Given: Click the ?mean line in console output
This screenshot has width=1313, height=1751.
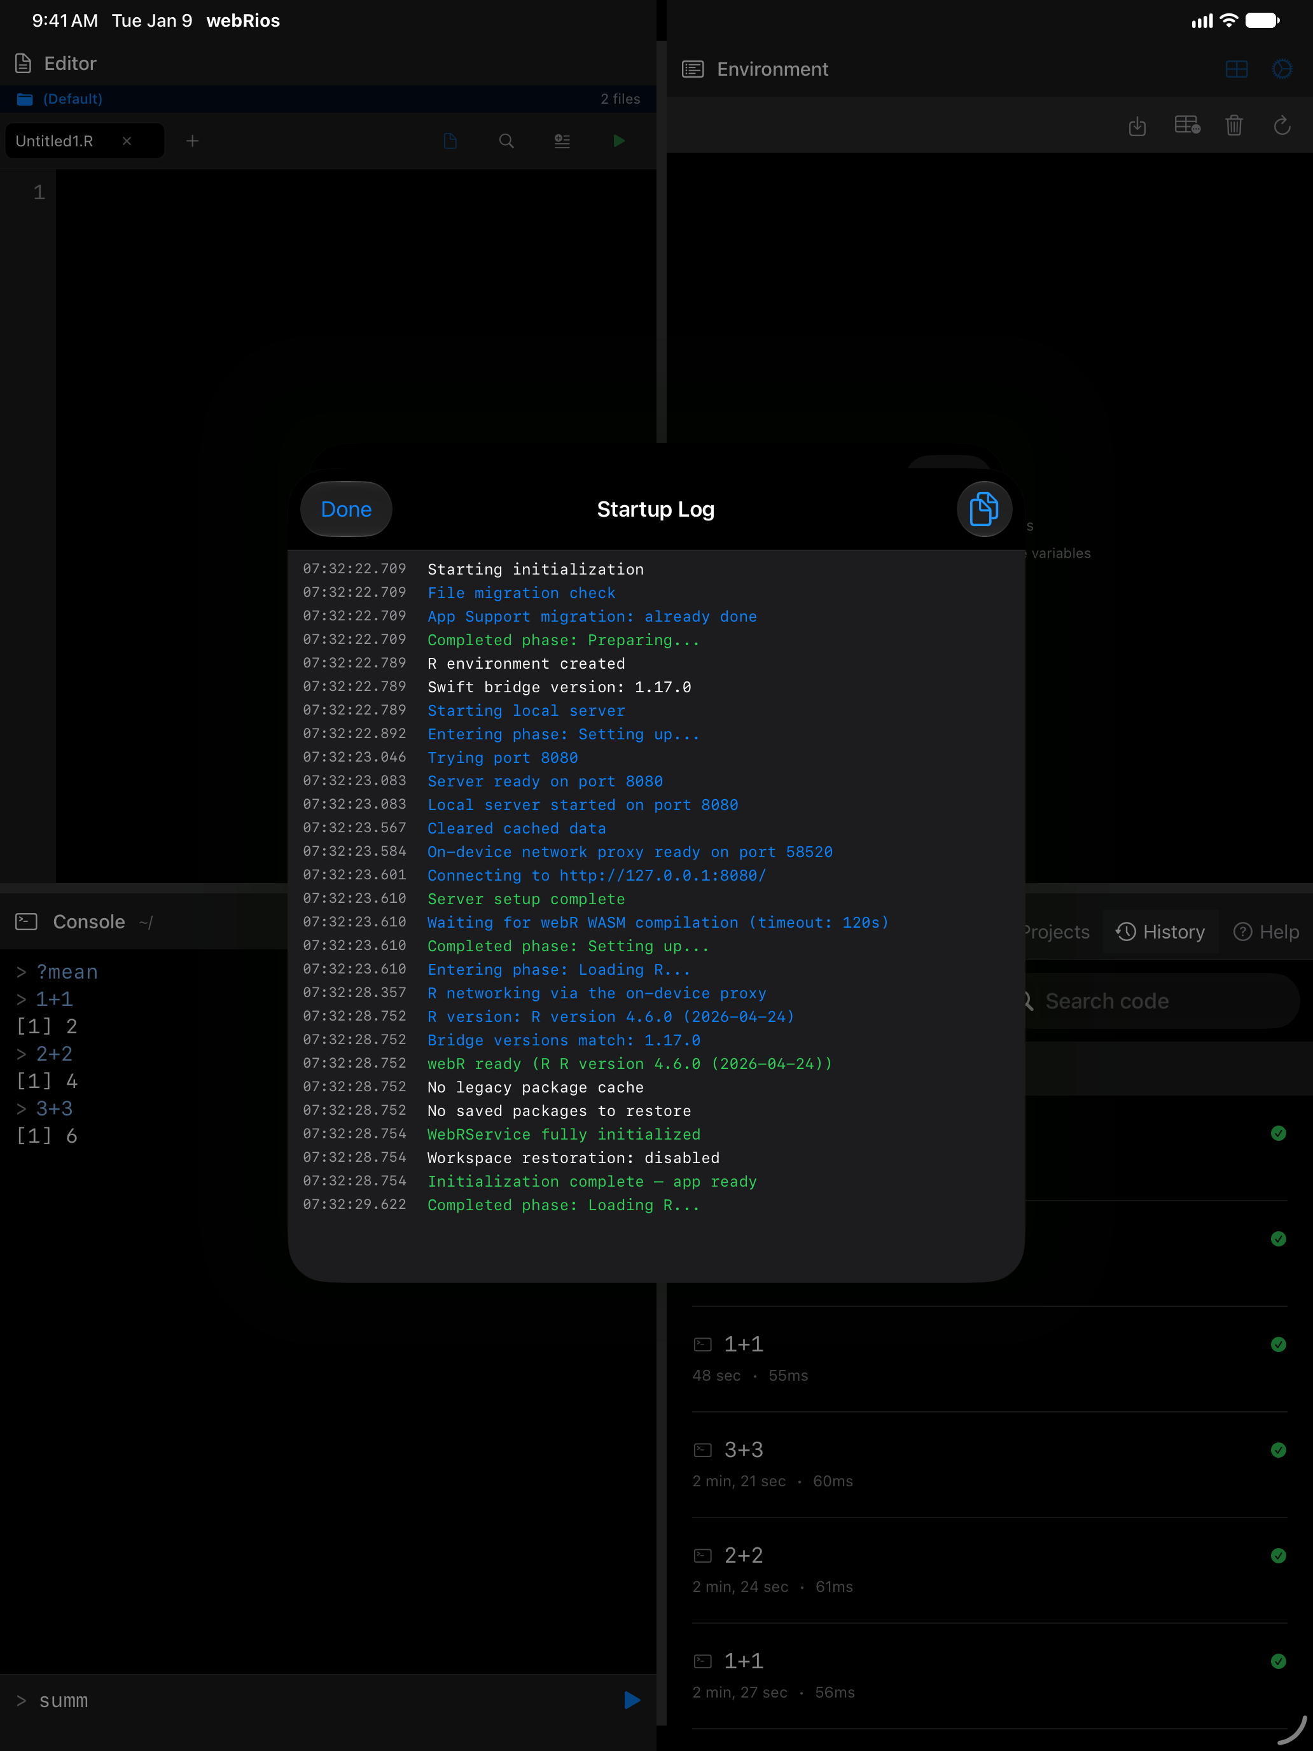Looking at the screenshot, I should click(58, 972).
